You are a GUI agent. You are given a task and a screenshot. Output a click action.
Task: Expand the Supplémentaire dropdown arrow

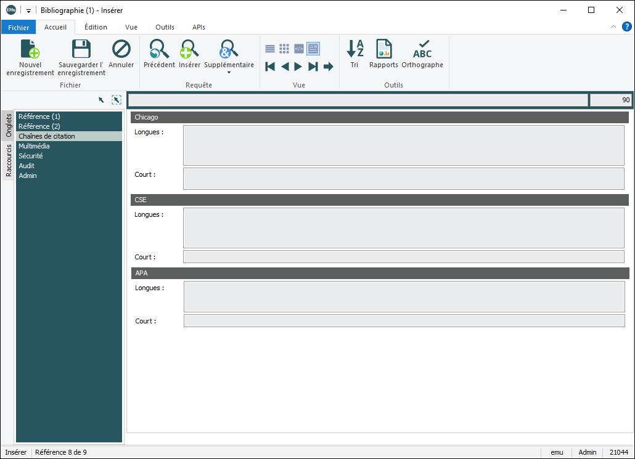click(229, 73)
